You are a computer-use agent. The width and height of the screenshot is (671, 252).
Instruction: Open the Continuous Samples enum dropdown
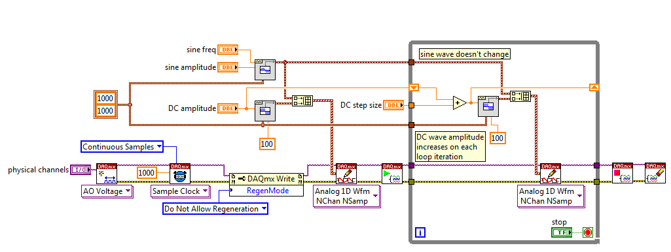coord(122,146)
